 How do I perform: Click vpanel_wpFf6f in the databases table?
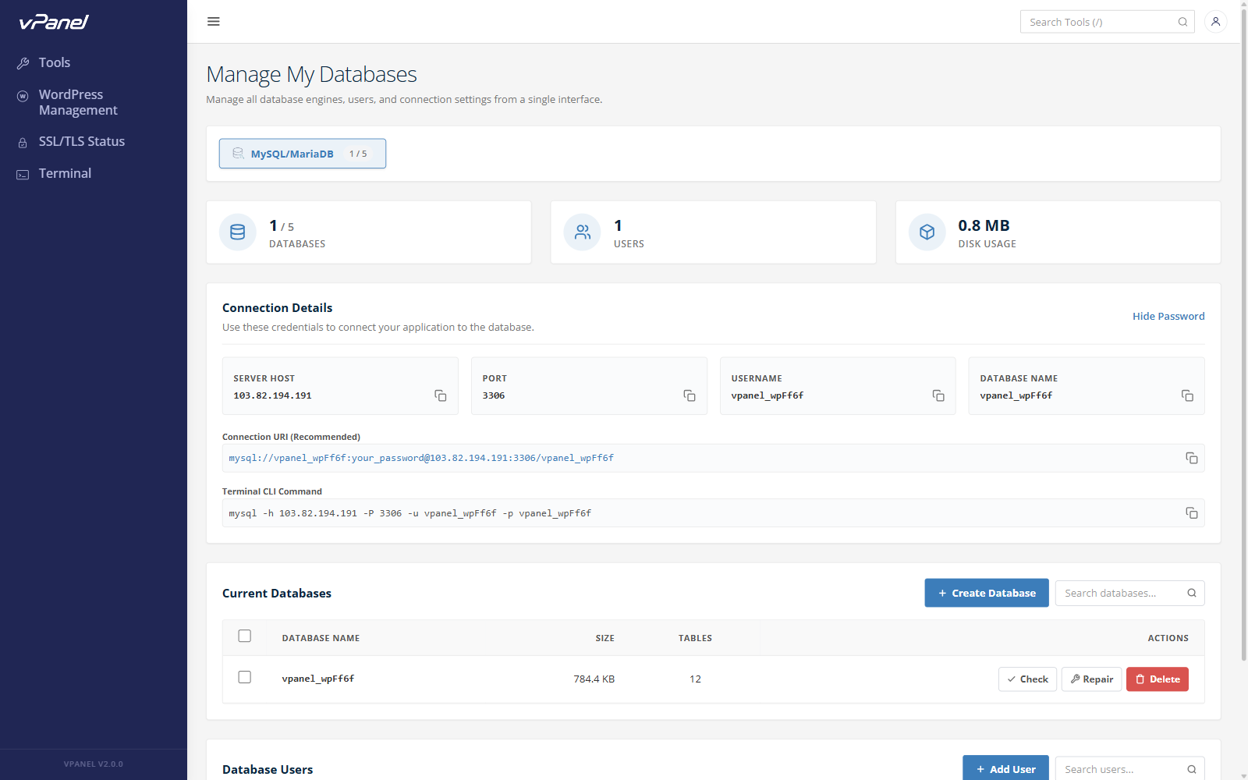pyautogui.click(x=318, y=679)
